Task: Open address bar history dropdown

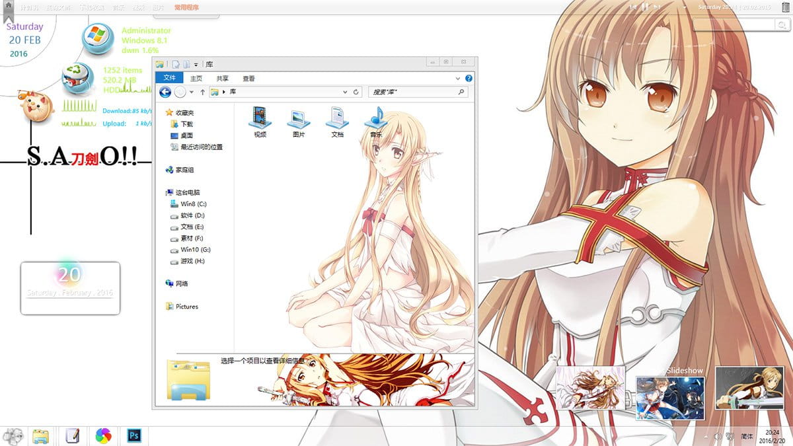Action: [346, 92]
